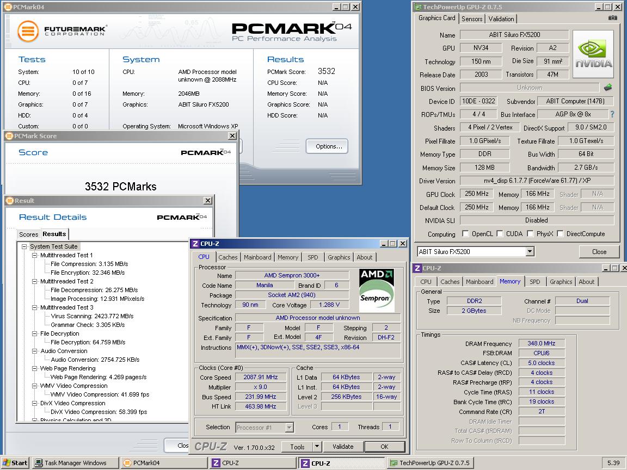This screenshot has width=627, height=470.
Task: Click the Options... button in PCMark04
Action: pos(327,146)
